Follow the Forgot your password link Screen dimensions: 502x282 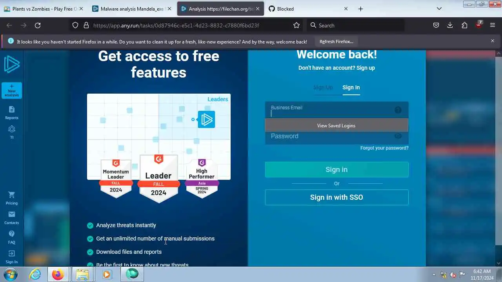tap(384, 148)
